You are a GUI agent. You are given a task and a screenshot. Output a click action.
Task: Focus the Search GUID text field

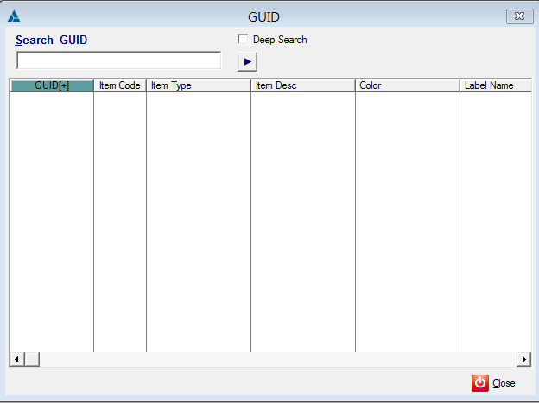click(x=119, y=60)
